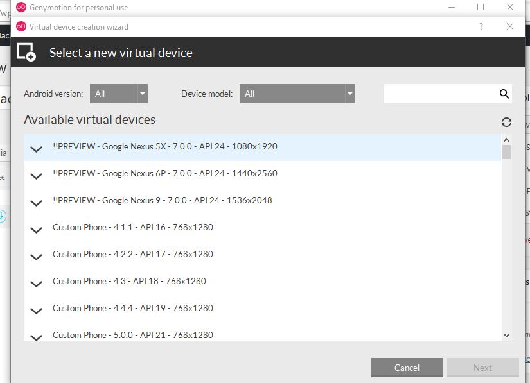Expand the Google Nexus 9 preview row

point(36,203)
